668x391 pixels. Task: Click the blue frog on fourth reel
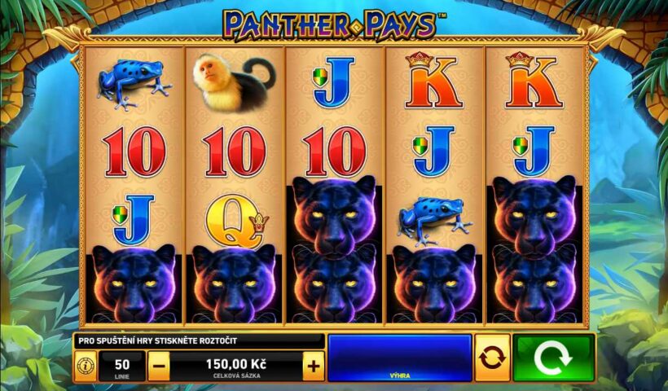434,220
